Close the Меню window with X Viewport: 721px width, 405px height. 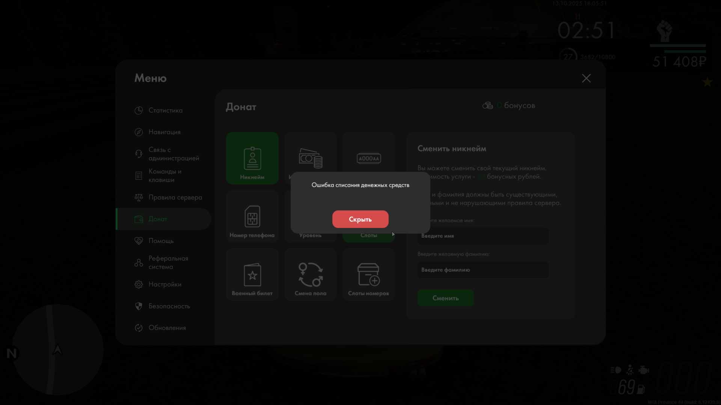click(x=586, y=78)
